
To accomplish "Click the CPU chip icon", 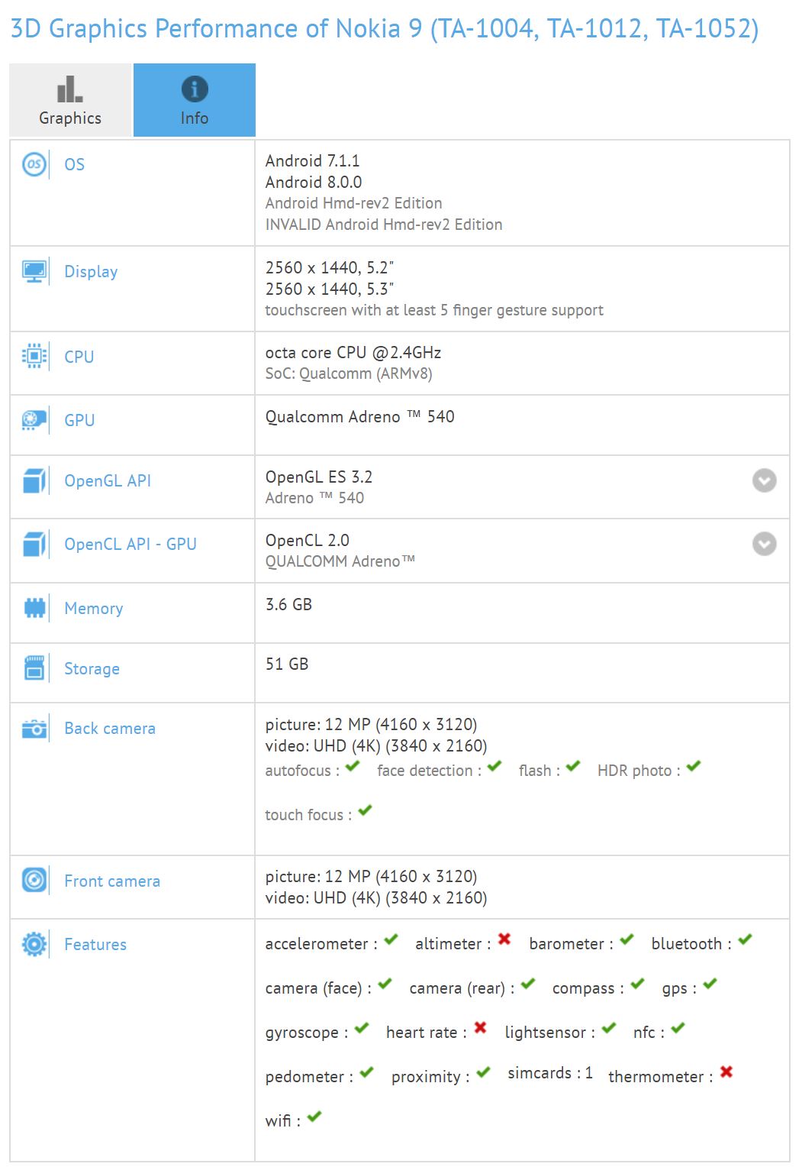I will tap(34, 356).
